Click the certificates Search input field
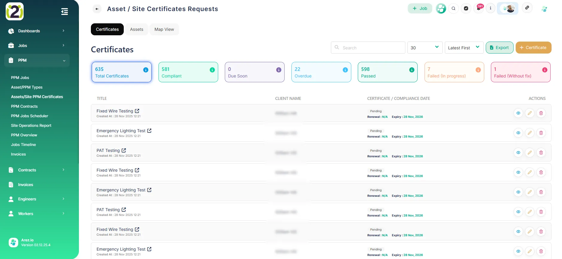Viewport: 562px width, 259px height. [x=371, y=48]
